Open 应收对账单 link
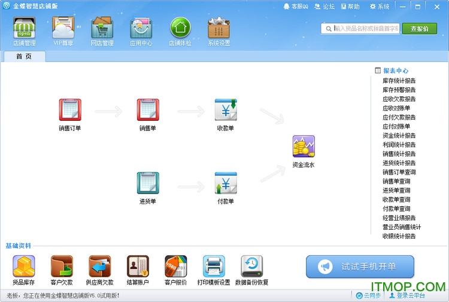Viewport: 449px width, 302px height. [x=396, y=108]
